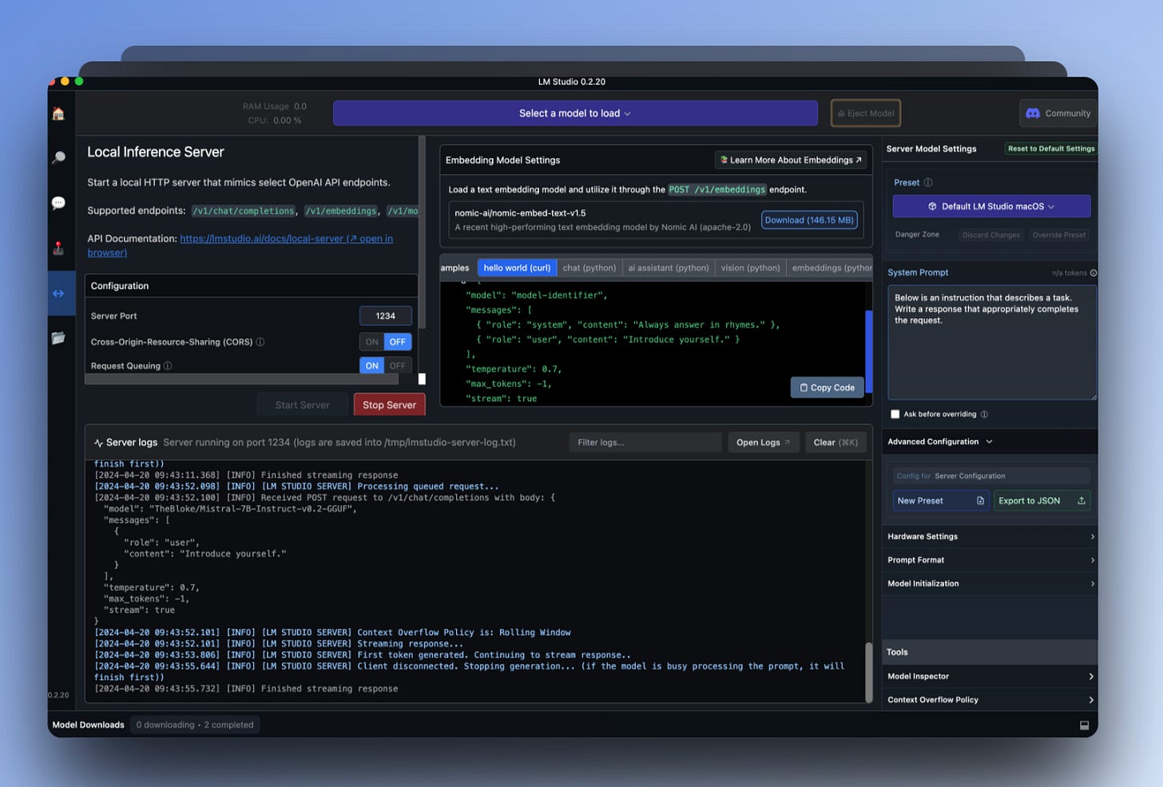Open API documentation link in browser
The width and height of the screenshot is (1163, 787).
(x=286, y=239)
